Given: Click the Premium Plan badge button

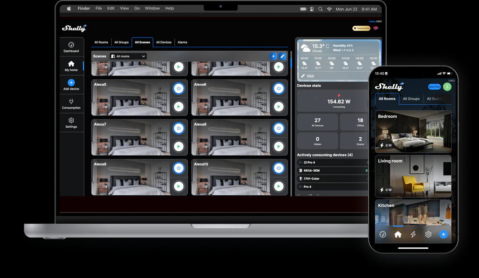Looking at the screenshot, I should pyautogui.click(x=361, y=28).
